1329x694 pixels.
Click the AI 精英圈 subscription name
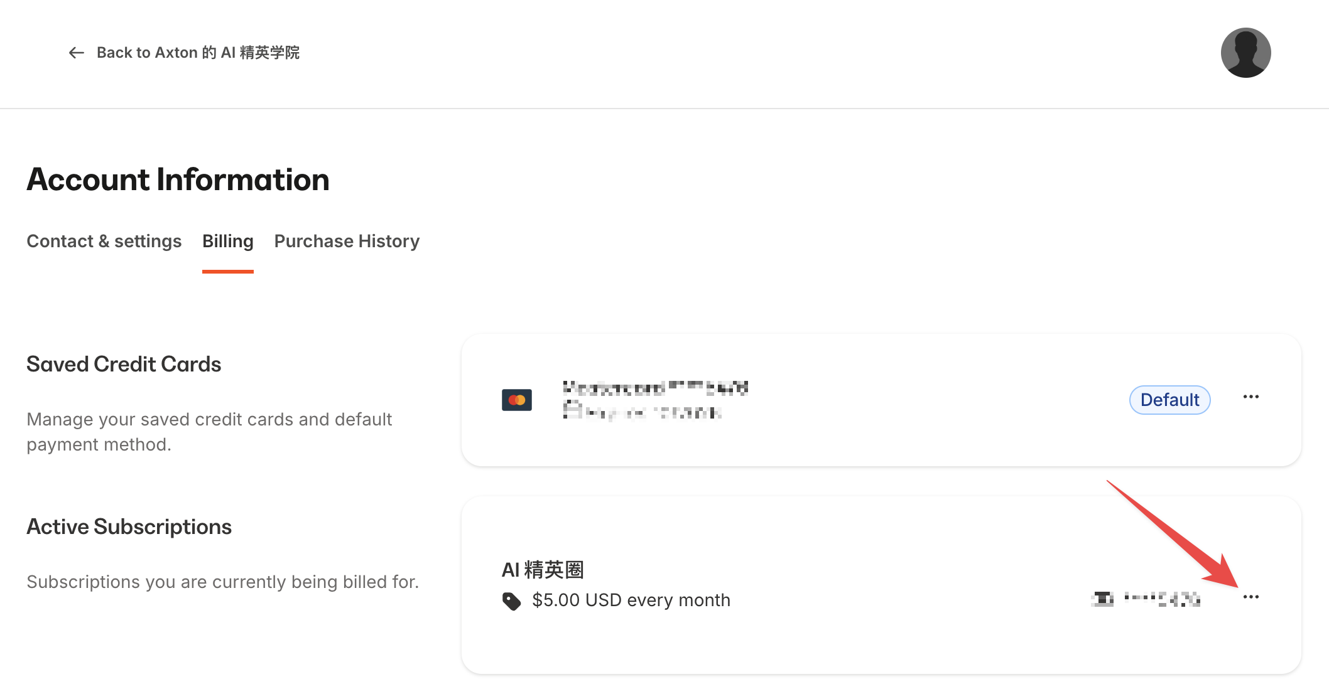(543, 570)
